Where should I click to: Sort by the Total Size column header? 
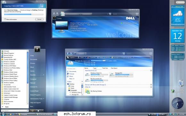point(105,68)
